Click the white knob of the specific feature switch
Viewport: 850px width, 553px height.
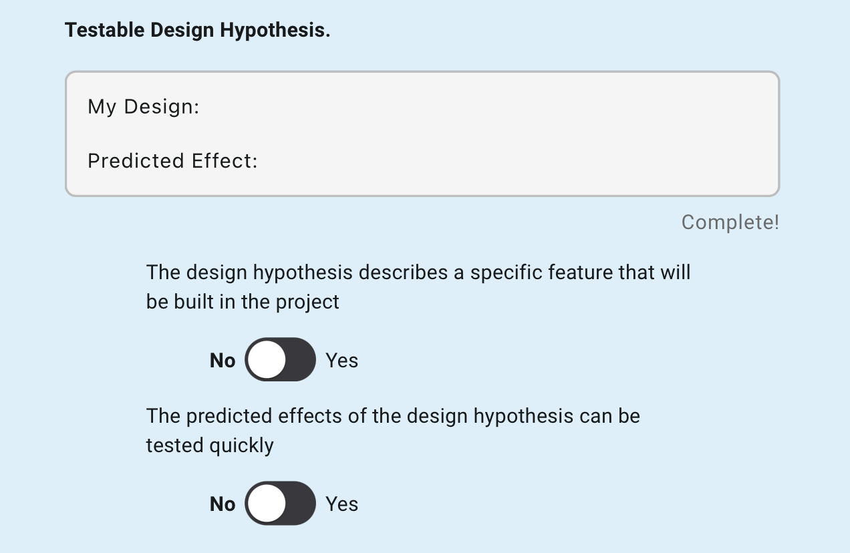coord(267,360)
